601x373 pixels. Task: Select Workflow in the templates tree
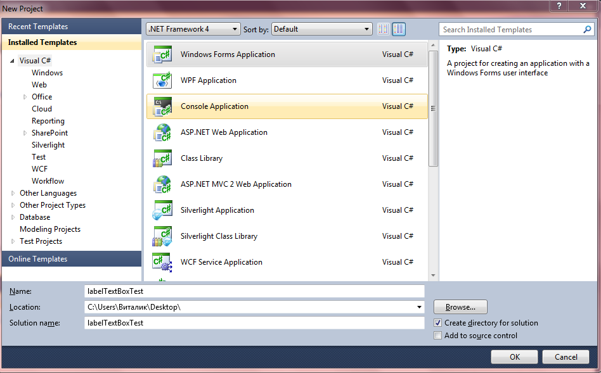(x=48, y=181)
